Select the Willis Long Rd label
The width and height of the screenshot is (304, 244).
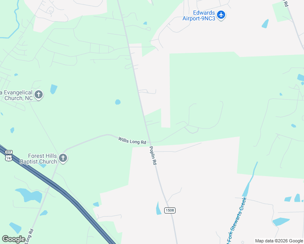[132, 141]
